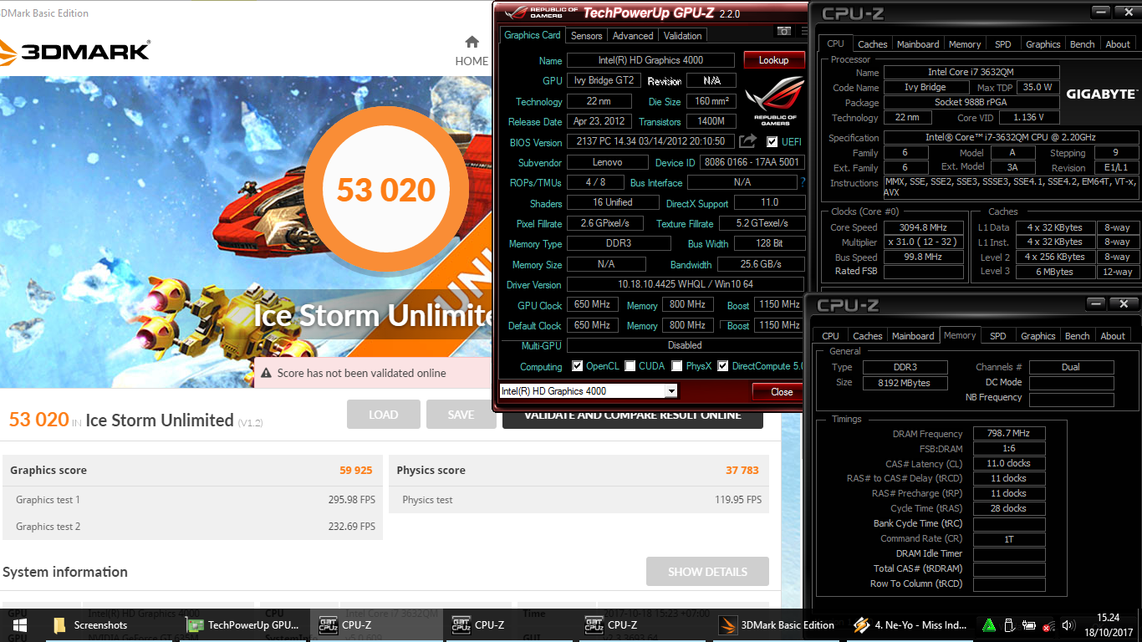1142x642 pixels.
Task: Click the share icon next to BIOS Version
Action: (748, 141)
